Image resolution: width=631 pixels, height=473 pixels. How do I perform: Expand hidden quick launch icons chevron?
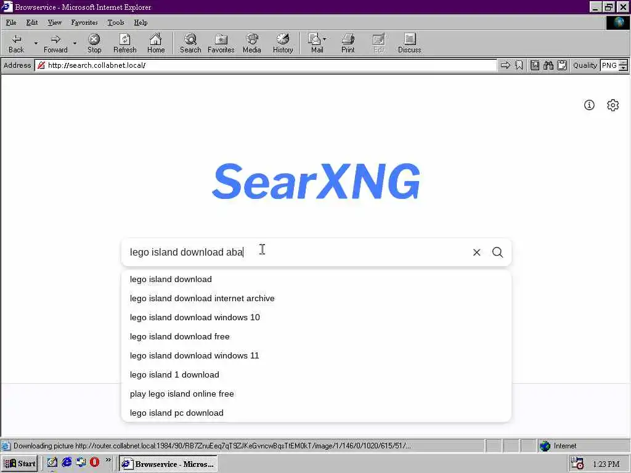(108, 459)
